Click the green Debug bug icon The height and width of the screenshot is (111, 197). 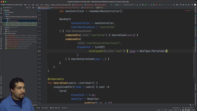(146, 5)
